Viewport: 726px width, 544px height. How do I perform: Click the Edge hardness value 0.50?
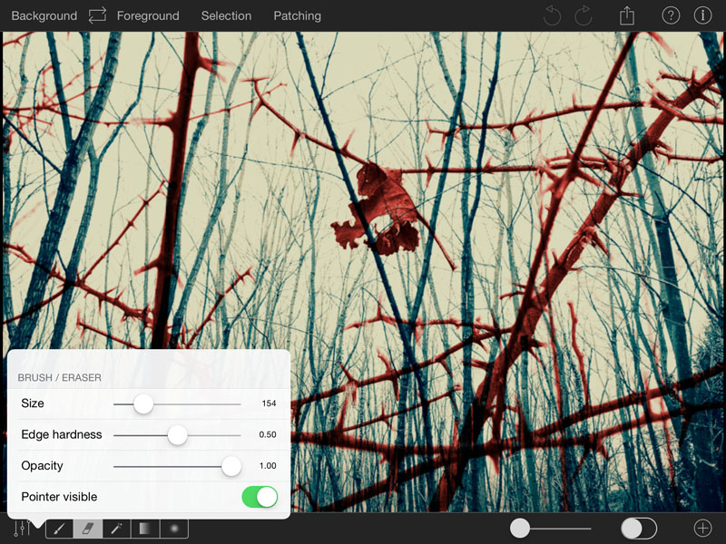coord(268,434)
